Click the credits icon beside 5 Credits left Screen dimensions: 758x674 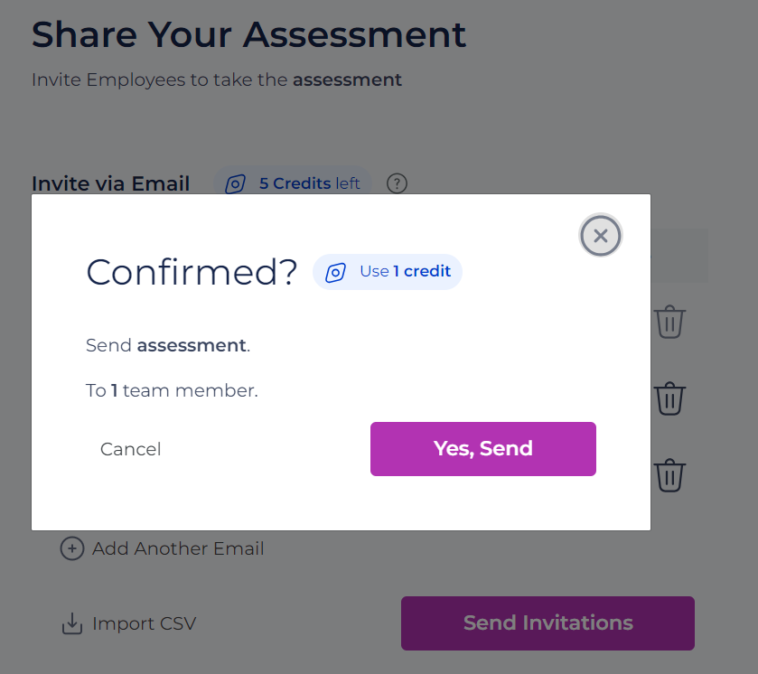pyautogui.click(x=236, y=184)
